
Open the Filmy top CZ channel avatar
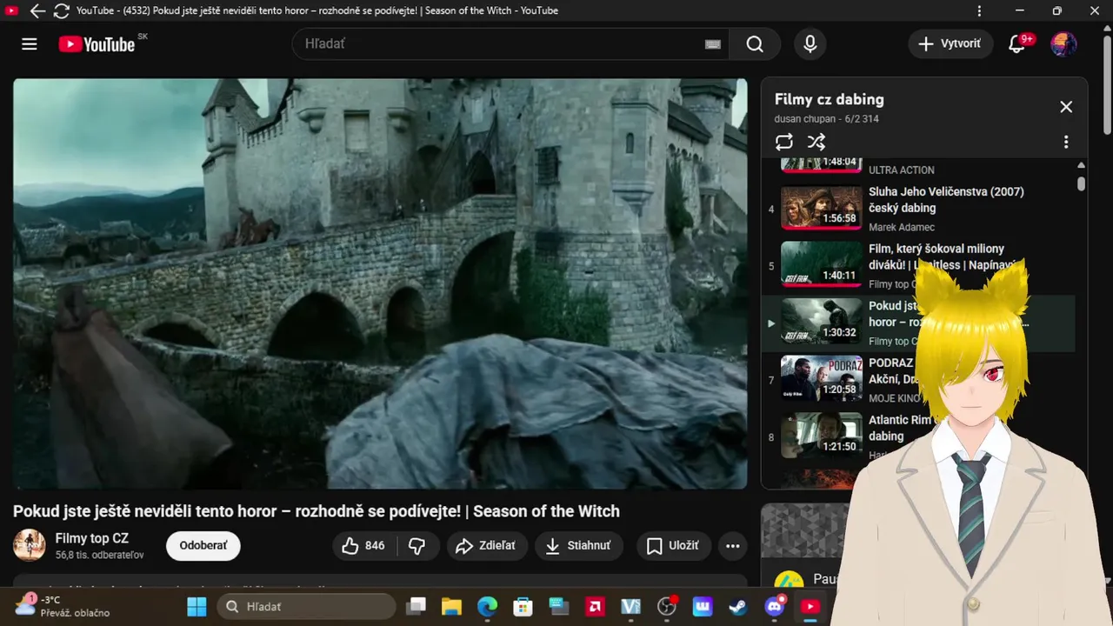(30, 545)
